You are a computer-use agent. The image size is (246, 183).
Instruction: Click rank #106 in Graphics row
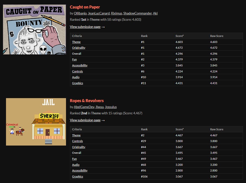144,177
